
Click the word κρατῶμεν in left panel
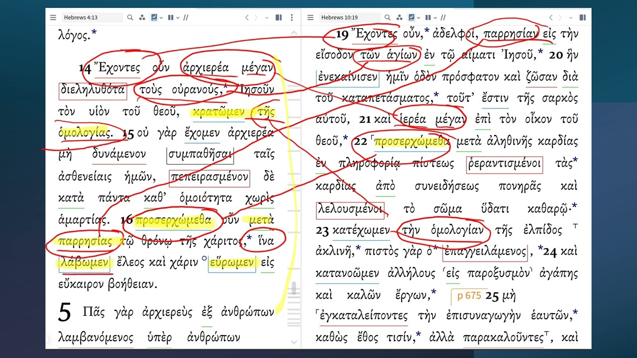218,113
